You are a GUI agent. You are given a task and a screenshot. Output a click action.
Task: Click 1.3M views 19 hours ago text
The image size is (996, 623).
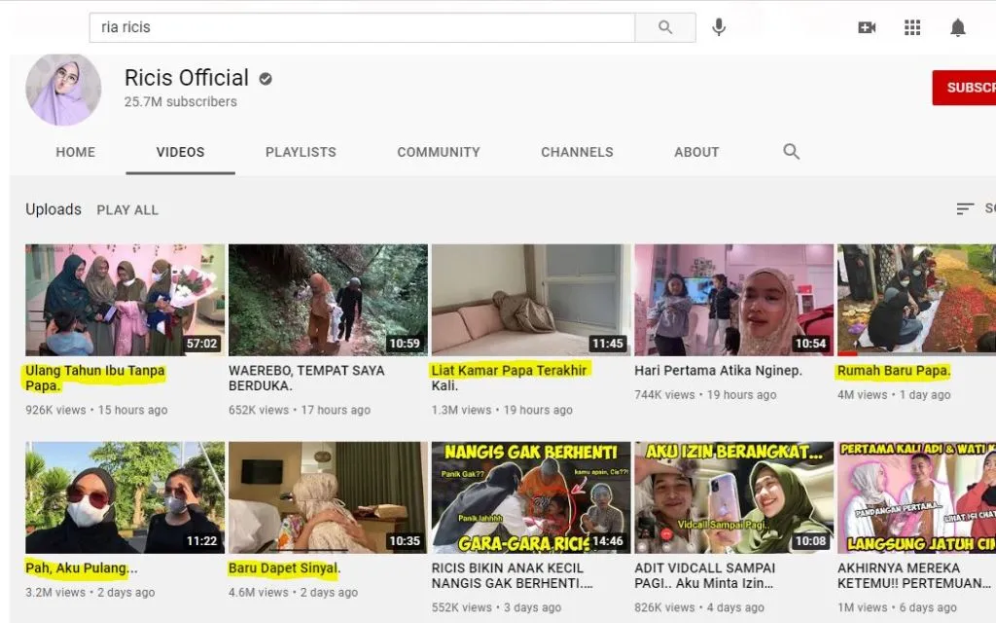pyautogui.click(x=502, y=410)
